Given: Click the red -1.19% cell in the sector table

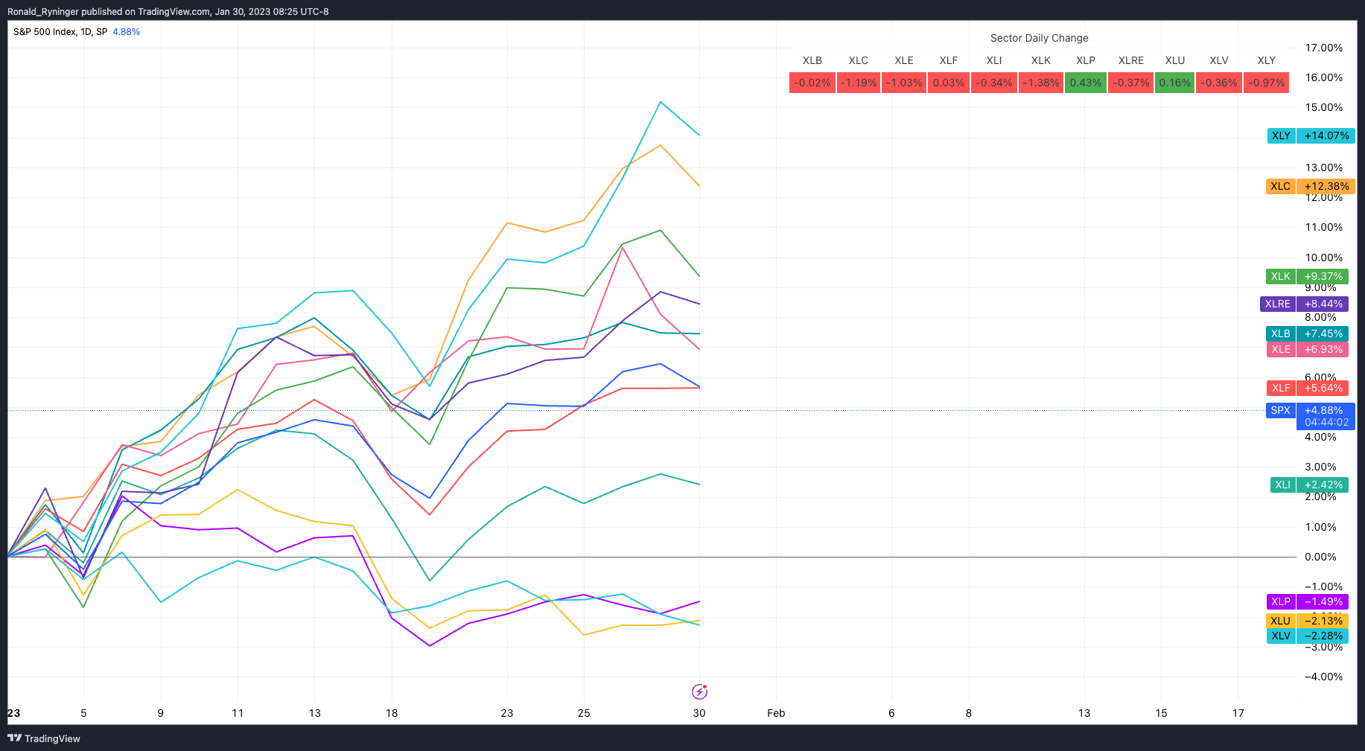Looking at the screenshot, I should (859, 83).
